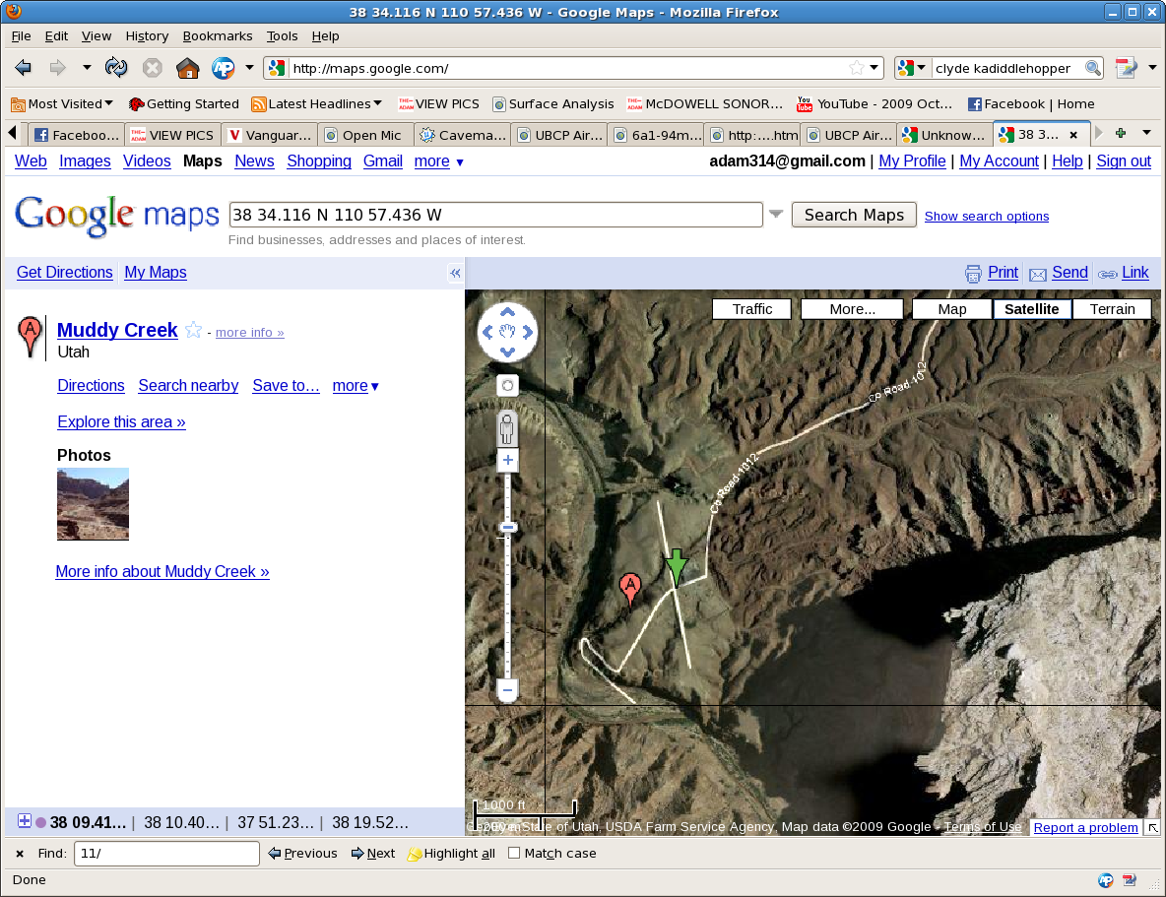Click the zoom in plus button on map
The height and width of the screenshot is (897, 1166).
508,461
